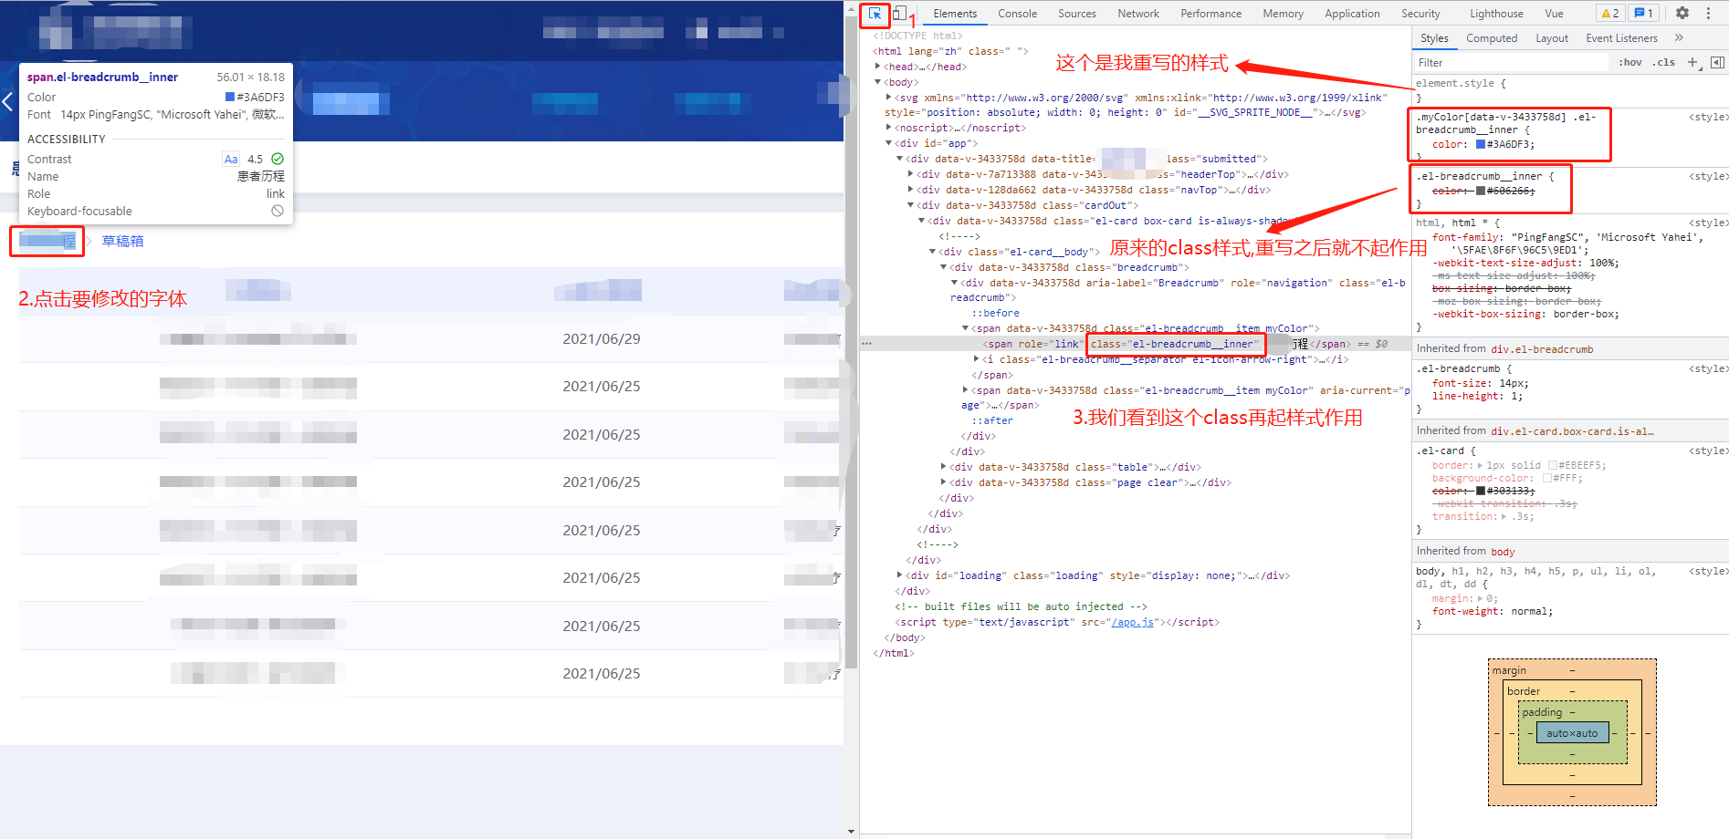
Task: Select the el-breadcrumb__inner span DOM row
Action: click(1135, 344)
